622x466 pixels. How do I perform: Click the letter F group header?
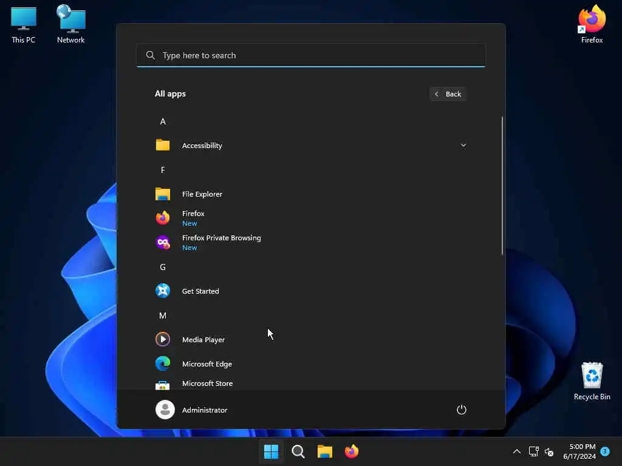tap(163, 170)
